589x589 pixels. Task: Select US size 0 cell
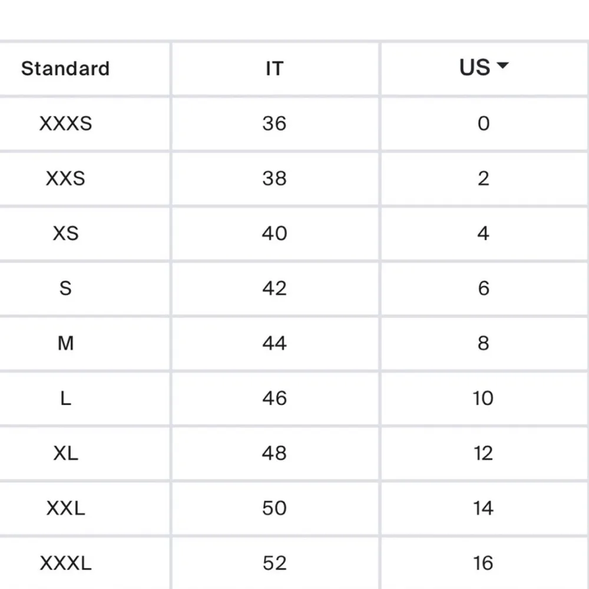click(x=483, y=124)
